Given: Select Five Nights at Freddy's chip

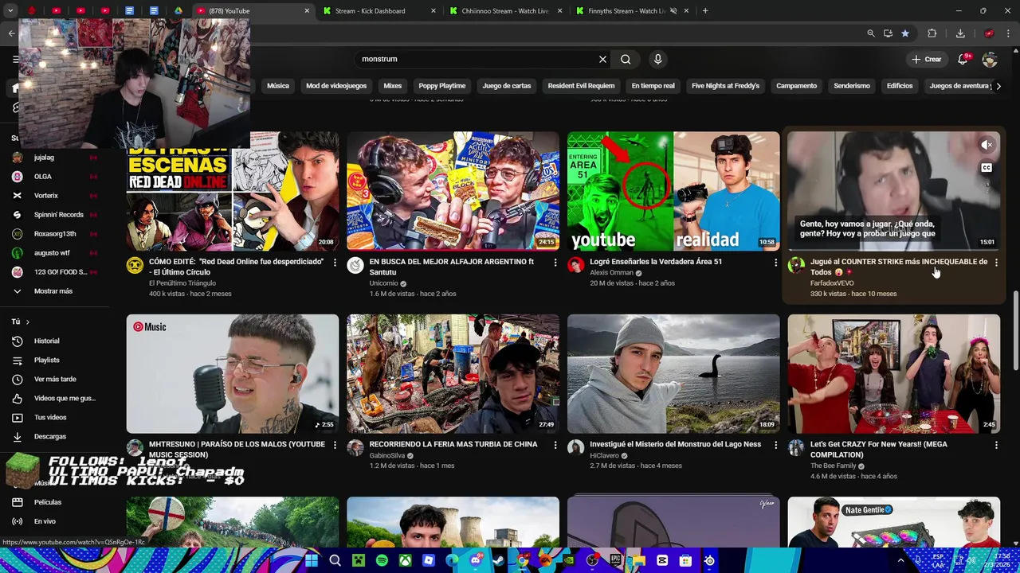Looking at the screenshot, I should pyautogui.click(x=725, y=86).
